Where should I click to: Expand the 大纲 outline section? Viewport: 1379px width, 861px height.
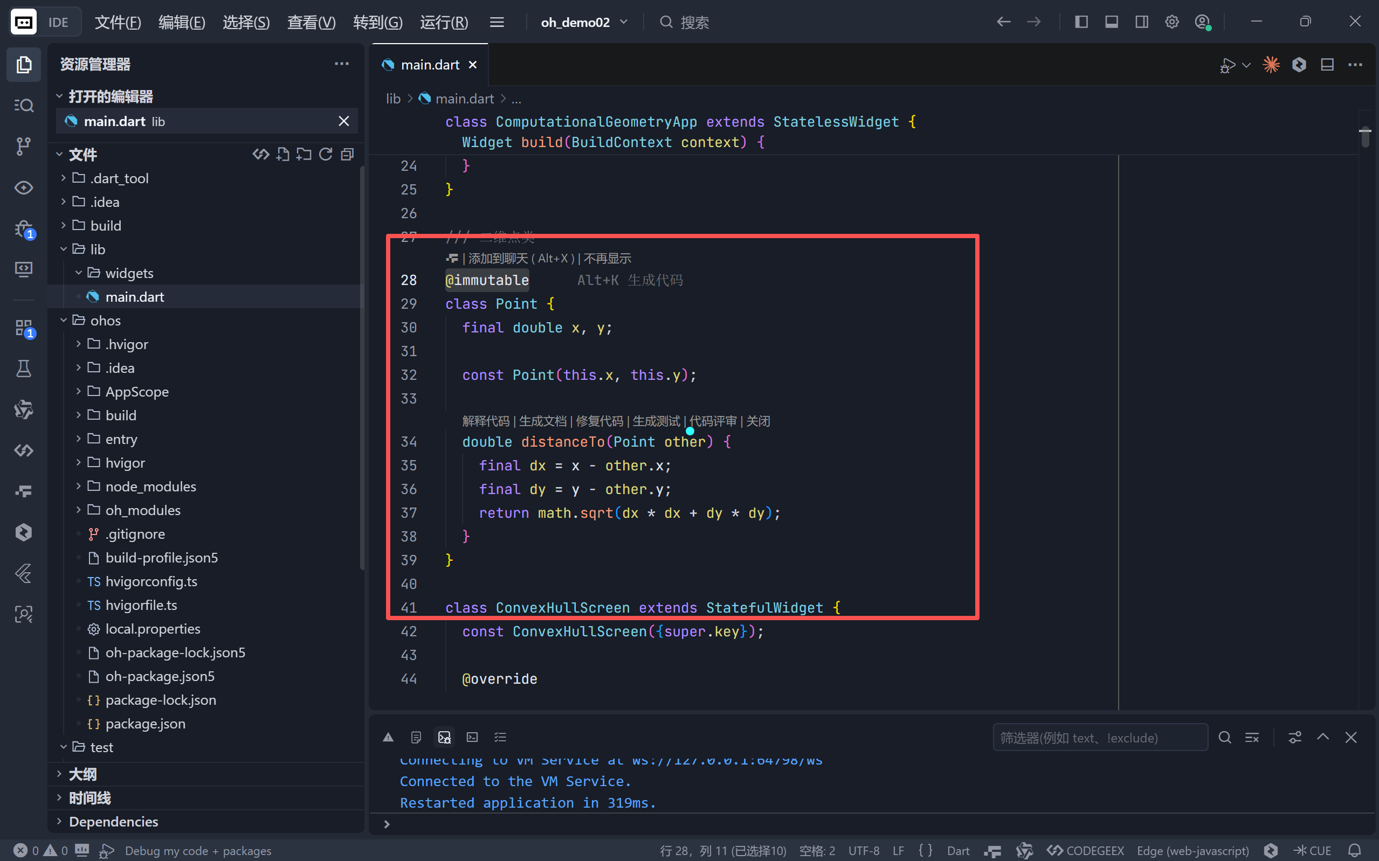82,774
